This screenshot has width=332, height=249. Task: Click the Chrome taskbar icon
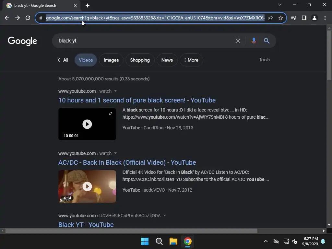[188, 241]
